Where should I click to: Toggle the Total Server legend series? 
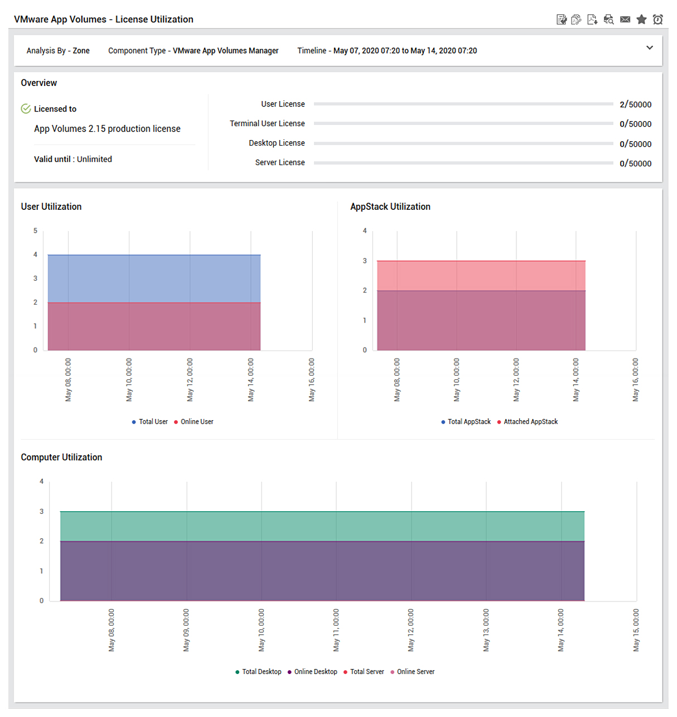364,672
